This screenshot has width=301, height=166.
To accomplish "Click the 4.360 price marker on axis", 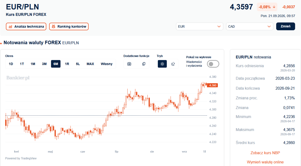I will [212, 85].
